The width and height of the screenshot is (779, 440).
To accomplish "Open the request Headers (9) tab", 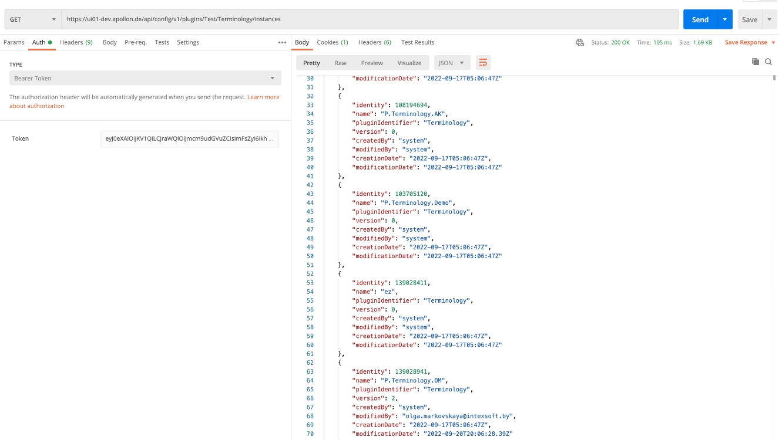I will point(76,42).
